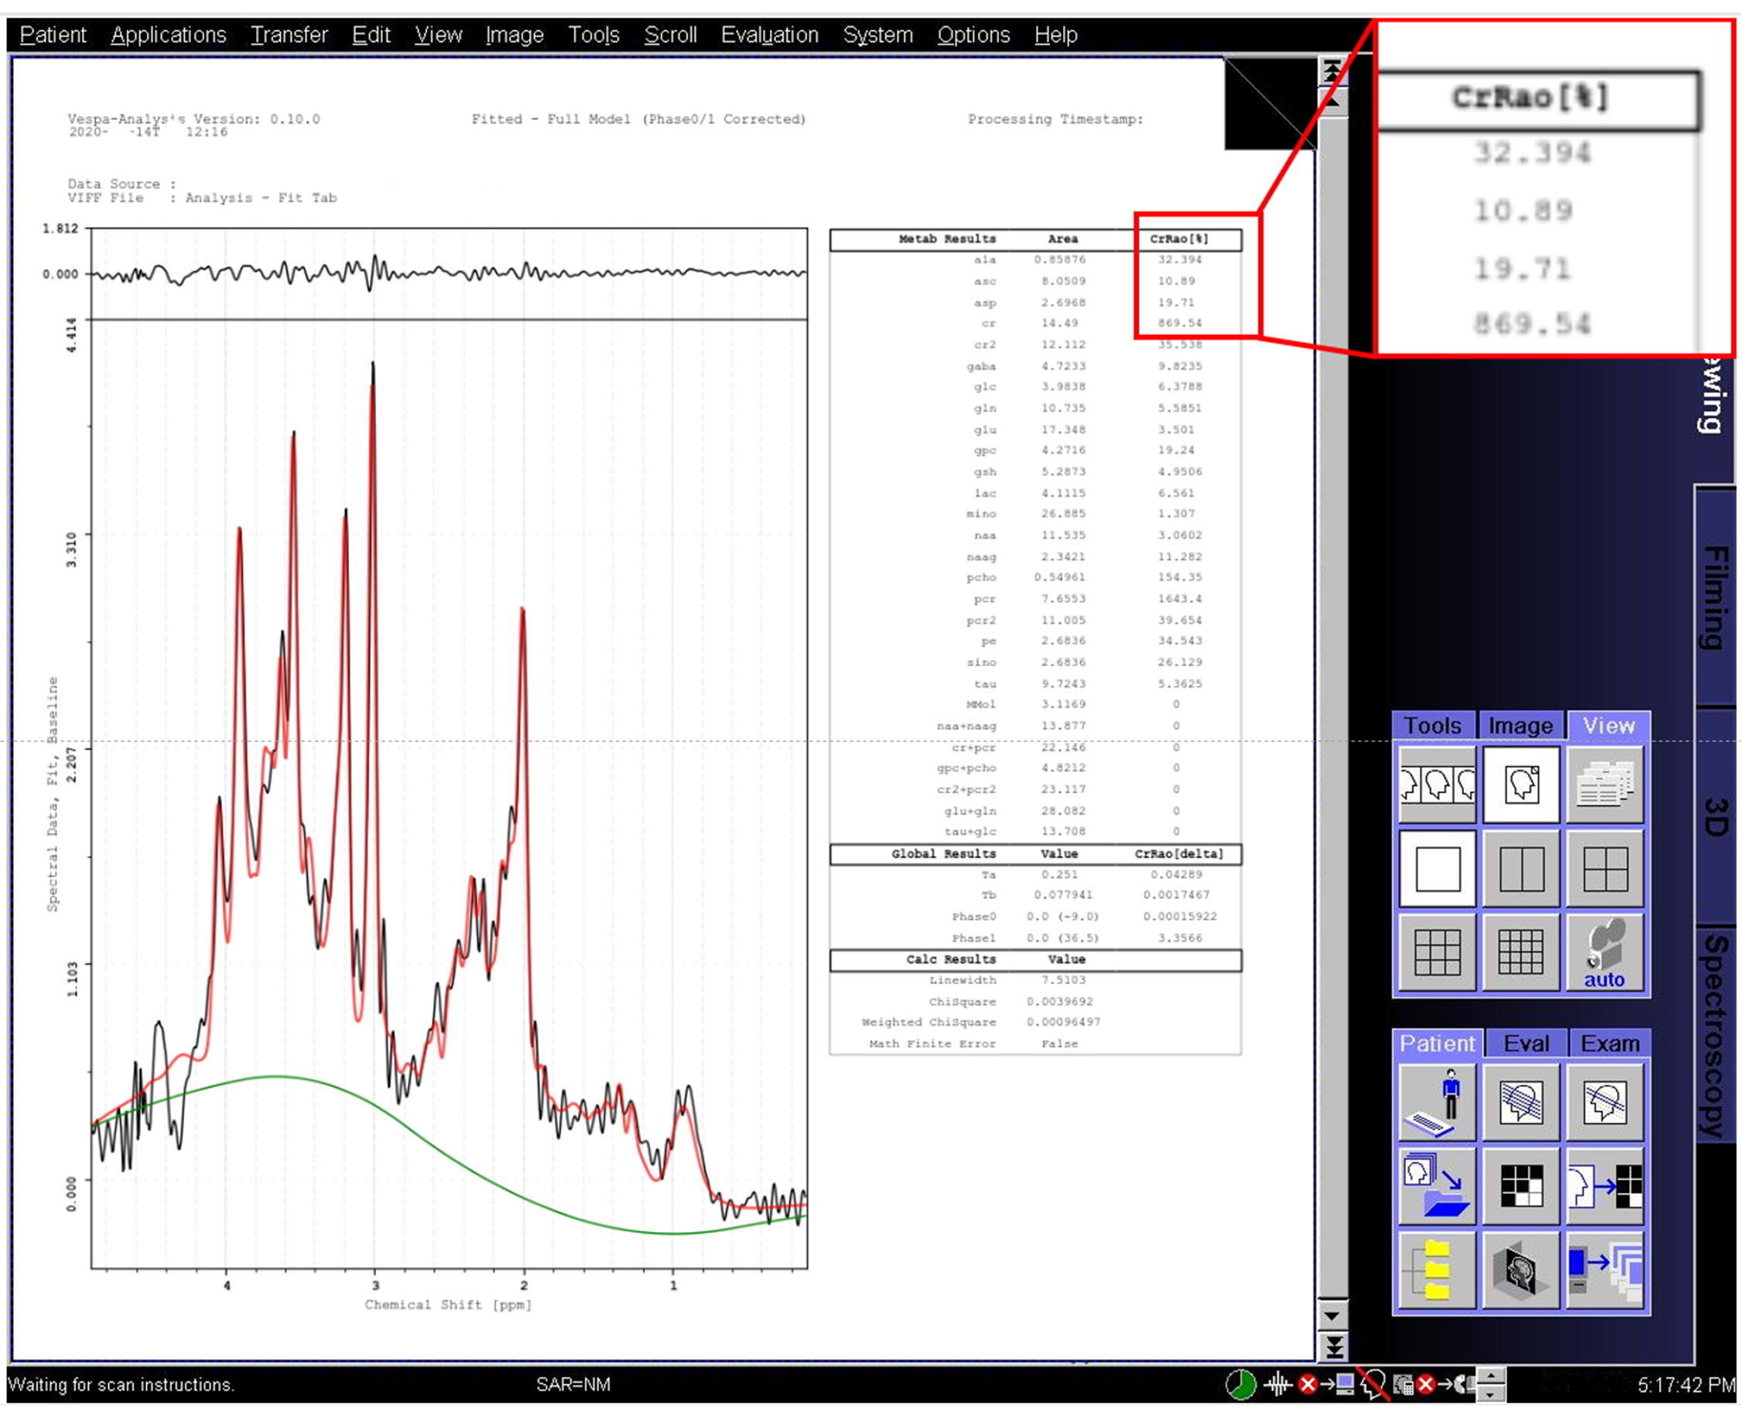Open the Tools tab in icon panel

pyautogui.click(x=1432, y=725)
